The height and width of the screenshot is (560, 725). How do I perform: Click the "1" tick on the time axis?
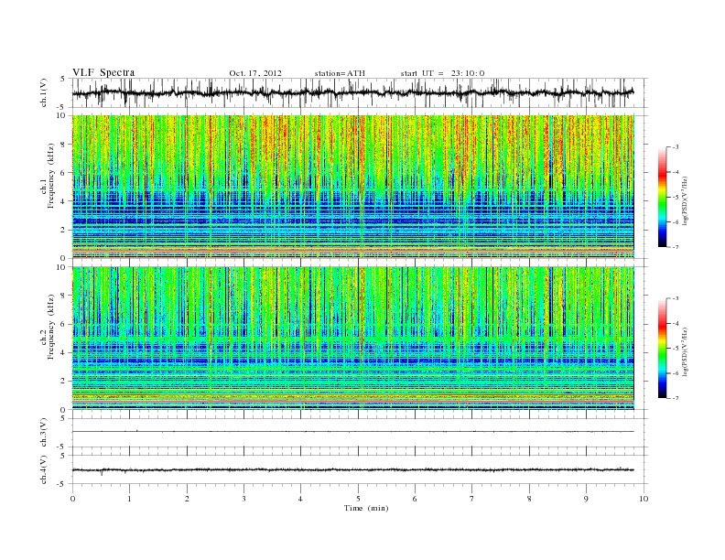pos(130,499)
